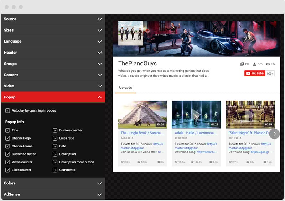285x201 pixels.
Task: Click ThePianoGuys channel name
Action: [x=138, y=64]
